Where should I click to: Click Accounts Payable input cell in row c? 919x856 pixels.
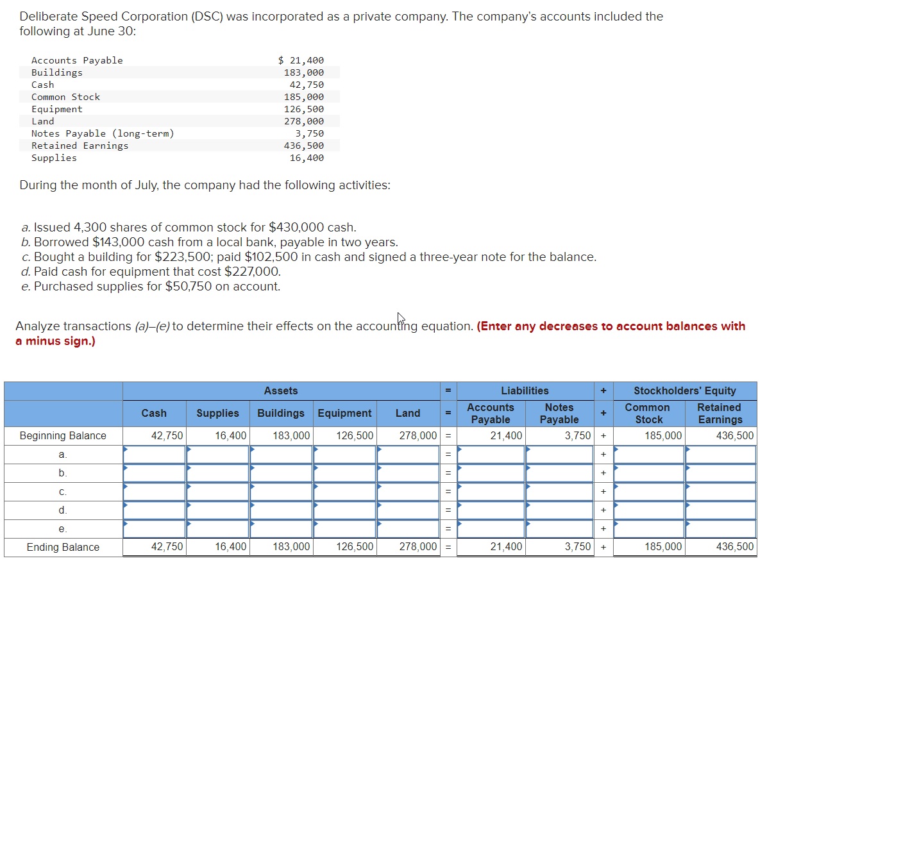click(491, 492)
